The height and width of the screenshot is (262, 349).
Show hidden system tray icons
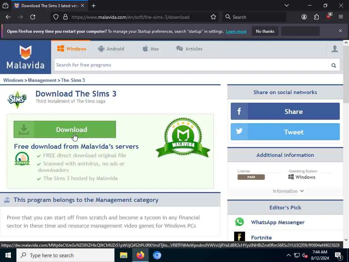pyautogui.click(x=288, y=255)
